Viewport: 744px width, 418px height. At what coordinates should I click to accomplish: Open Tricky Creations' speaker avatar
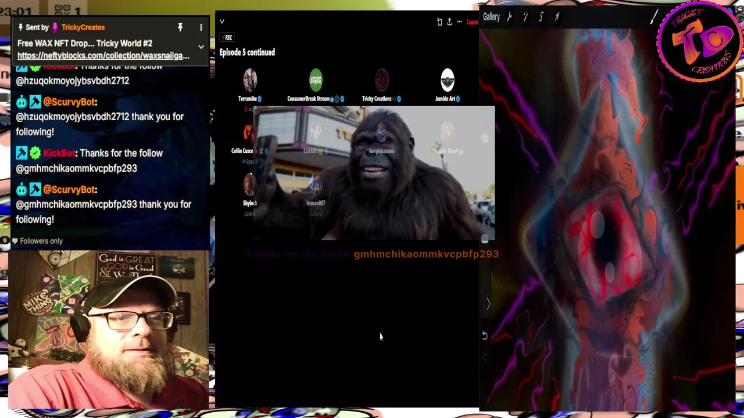[381, 80]
